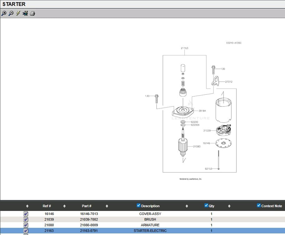Uncheck the Description column checkbox

pos(139,206)
